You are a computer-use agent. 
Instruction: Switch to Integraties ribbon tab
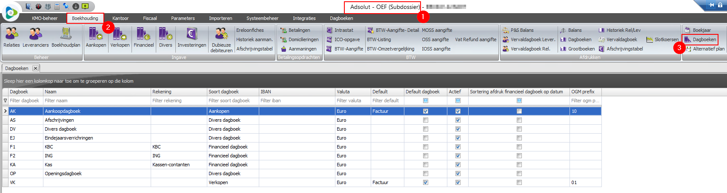[x=304, y=18]
